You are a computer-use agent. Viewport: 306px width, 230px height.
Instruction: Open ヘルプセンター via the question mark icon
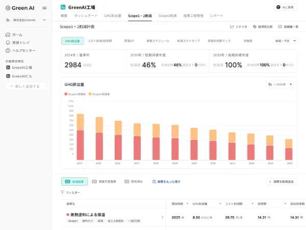click(x=8, y=51)
